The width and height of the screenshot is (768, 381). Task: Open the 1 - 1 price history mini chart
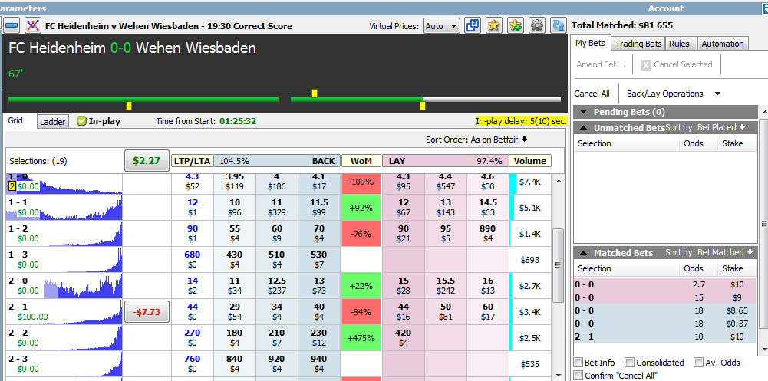[x=64, y=208]
